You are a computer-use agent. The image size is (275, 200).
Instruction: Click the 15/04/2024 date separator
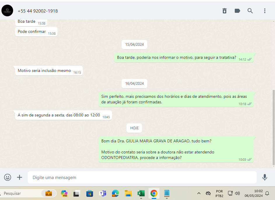134,45
